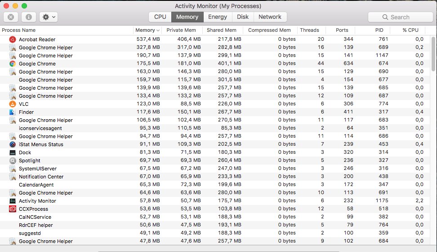Viewport: 437px width, 252px height.
Task: Select the CalNCService process name
Action: click(x=35, y=217)
